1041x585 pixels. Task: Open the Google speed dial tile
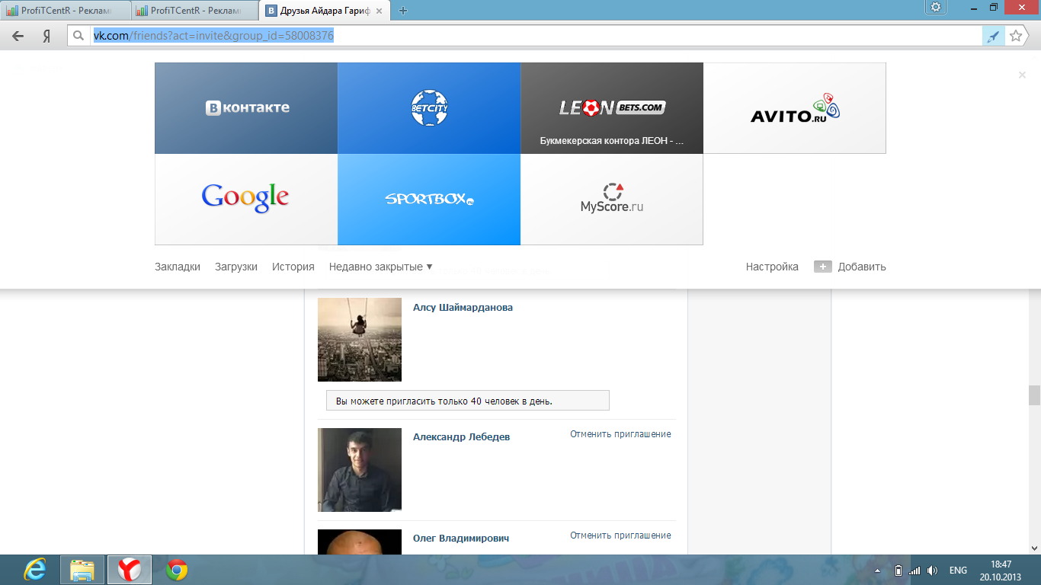tap(246, 200)
